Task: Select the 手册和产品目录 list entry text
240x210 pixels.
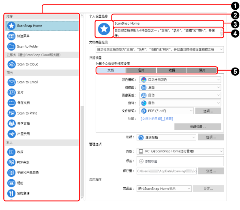Action: coord(28,173)
